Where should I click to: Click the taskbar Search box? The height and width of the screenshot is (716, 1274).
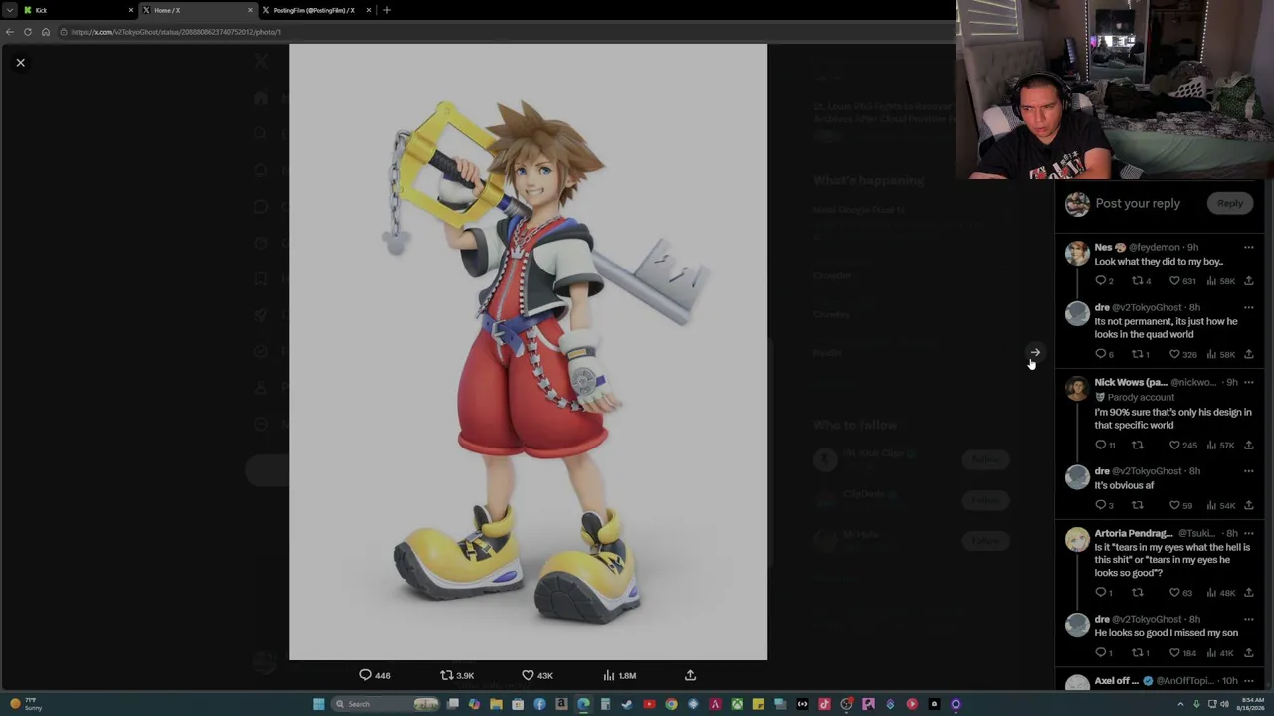[x=387, y=704]
